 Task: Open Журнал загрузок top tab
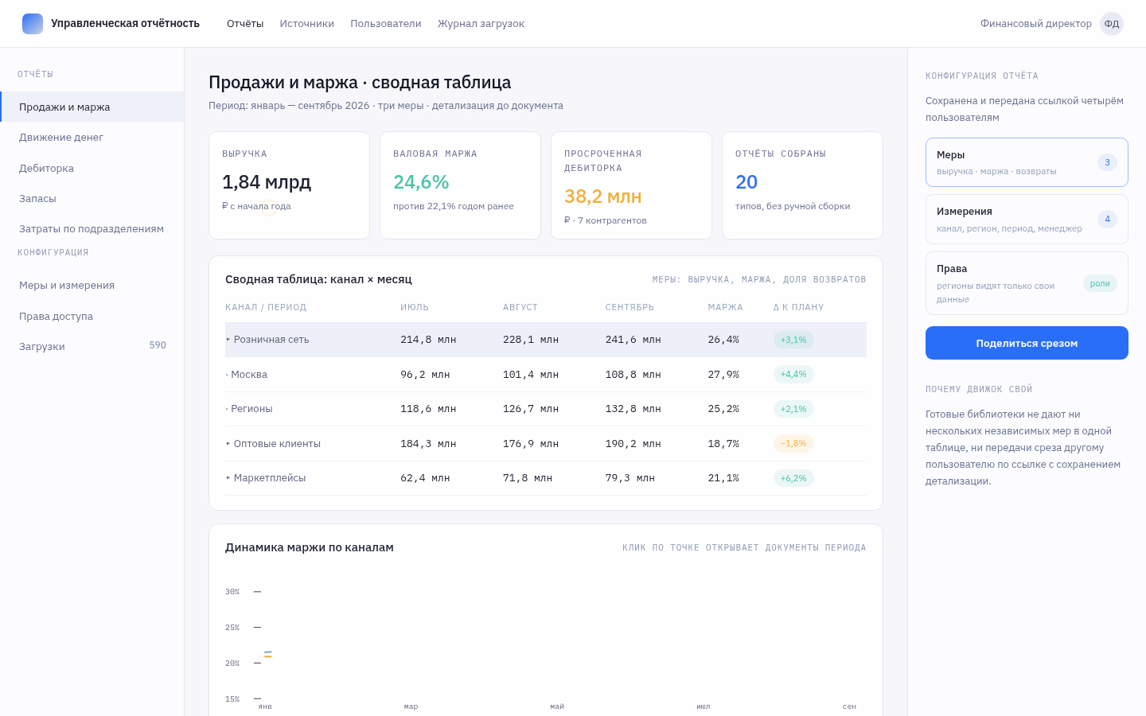click(481, 24)
